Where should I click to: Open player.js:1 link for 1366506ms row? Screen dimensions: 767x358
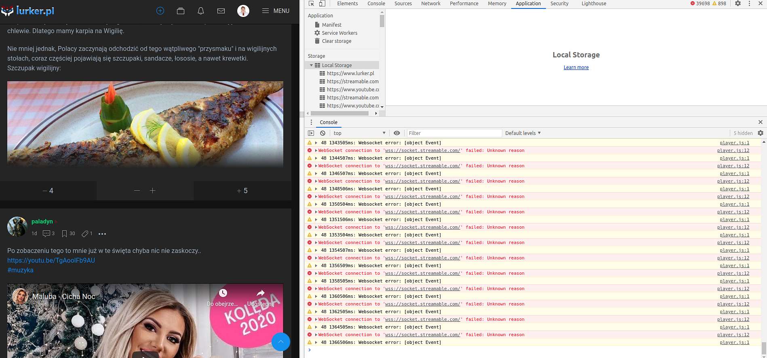[734, 342]
